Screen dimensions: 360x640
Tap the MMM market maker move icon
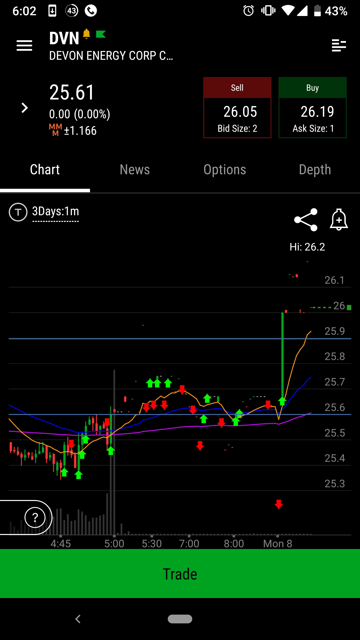point(55,130)
